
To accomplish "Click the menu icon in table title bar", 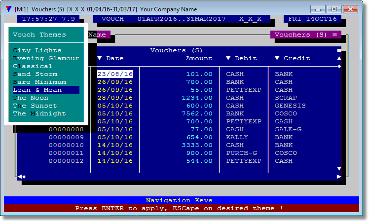I will tap(339, 50).
